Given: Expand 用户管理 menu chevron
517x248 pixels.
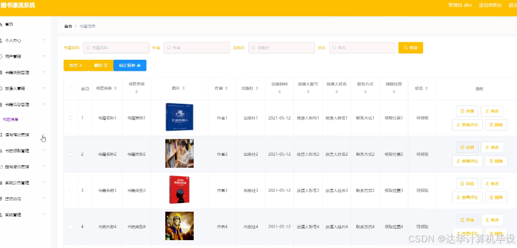Looking at the screenshot, I should point(44,56).
